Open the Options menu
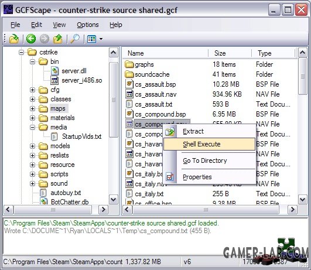Viewport: 311px width, 270px height. (88, 25)
